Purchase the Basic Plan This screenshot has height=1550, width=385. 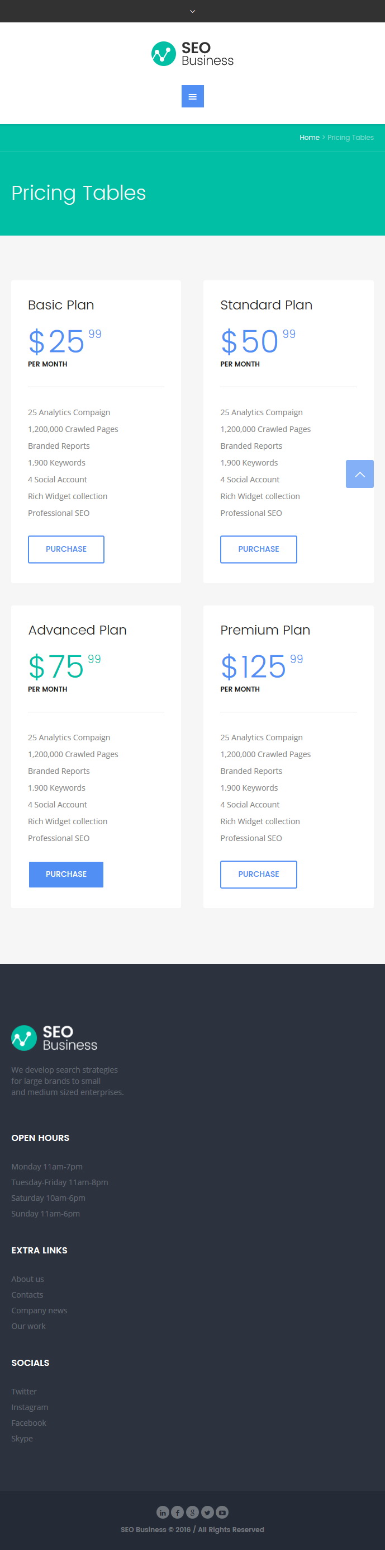tap(66, 549)
